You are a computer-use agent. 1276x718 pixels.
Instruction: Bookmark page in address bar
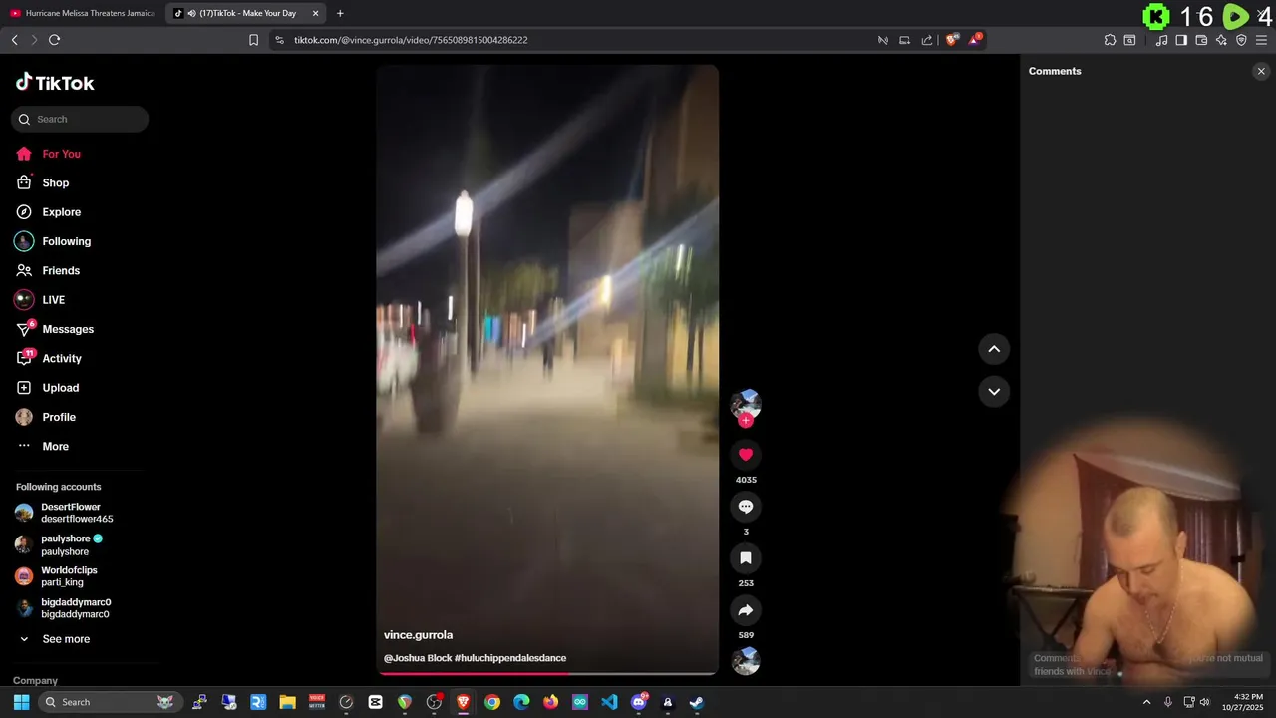click(x=253, y=40)
